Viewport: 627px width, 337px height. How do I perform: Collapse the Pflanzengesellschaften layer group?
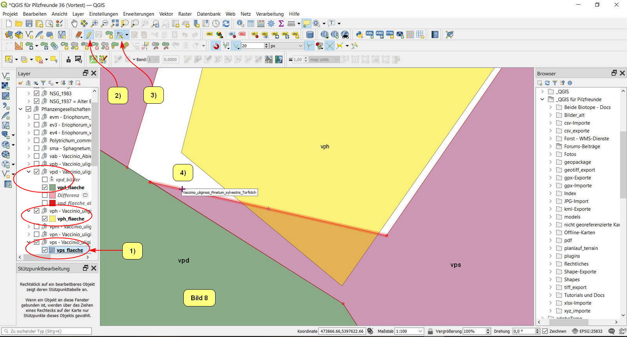[20, 109]
